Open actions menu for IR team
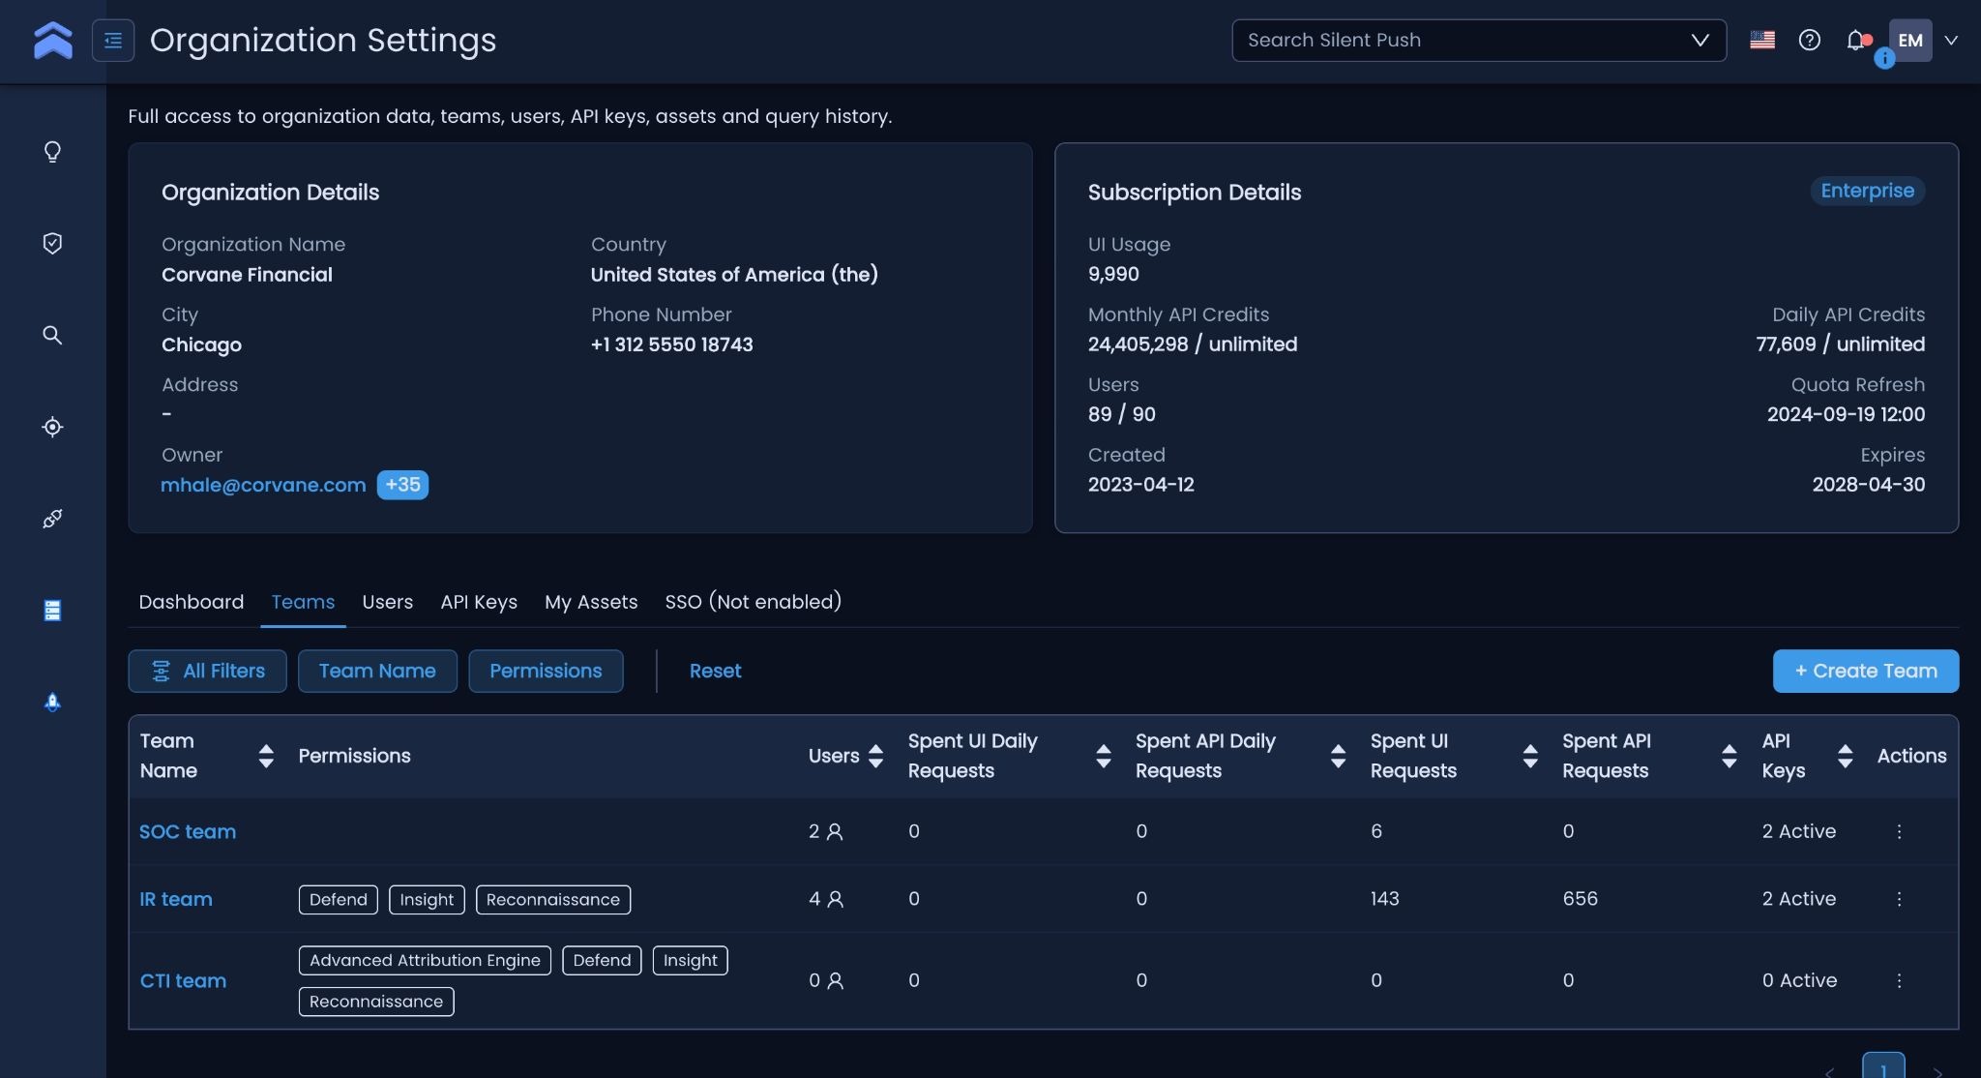The width and height of the screenshot is (1981, 1078). [x=1899, y=899]
